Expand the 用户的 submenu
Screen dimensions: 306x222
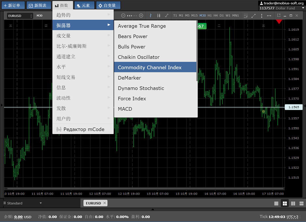(83, 119)
